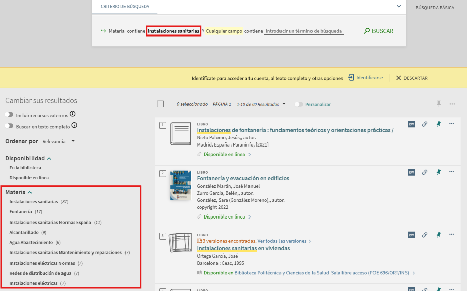Click RefWorks icon for Instalaciones sanitarias en viviendas
Screen dimensions: 467x291
411,235
